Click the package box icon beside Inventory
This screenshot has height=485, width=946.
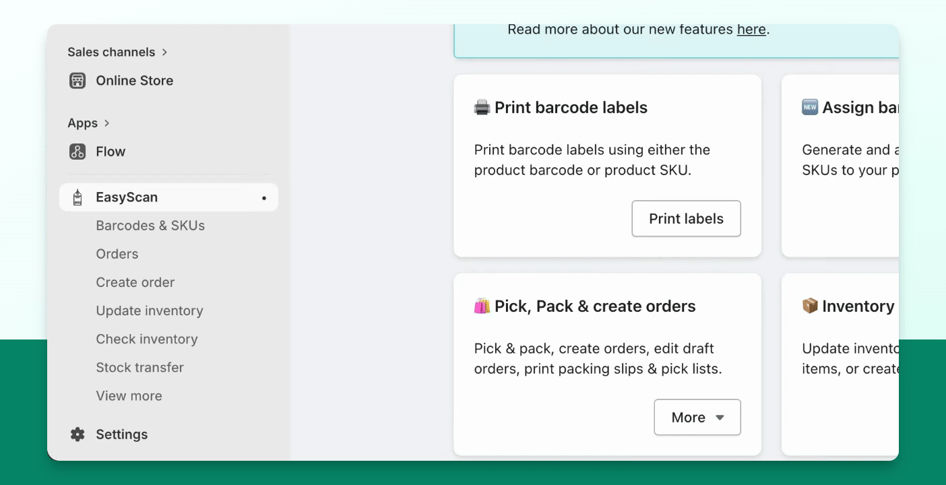[810, 306]
